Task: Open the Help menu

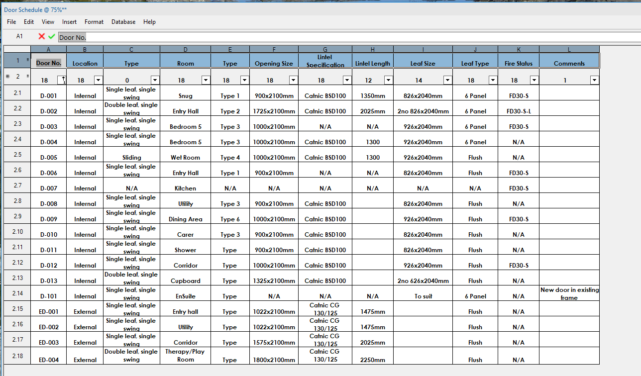Action: 149,22
